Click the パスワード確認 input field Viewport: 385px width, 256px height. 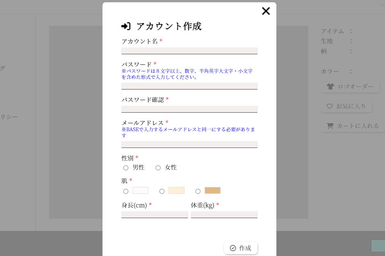click(x=189, y=109)
